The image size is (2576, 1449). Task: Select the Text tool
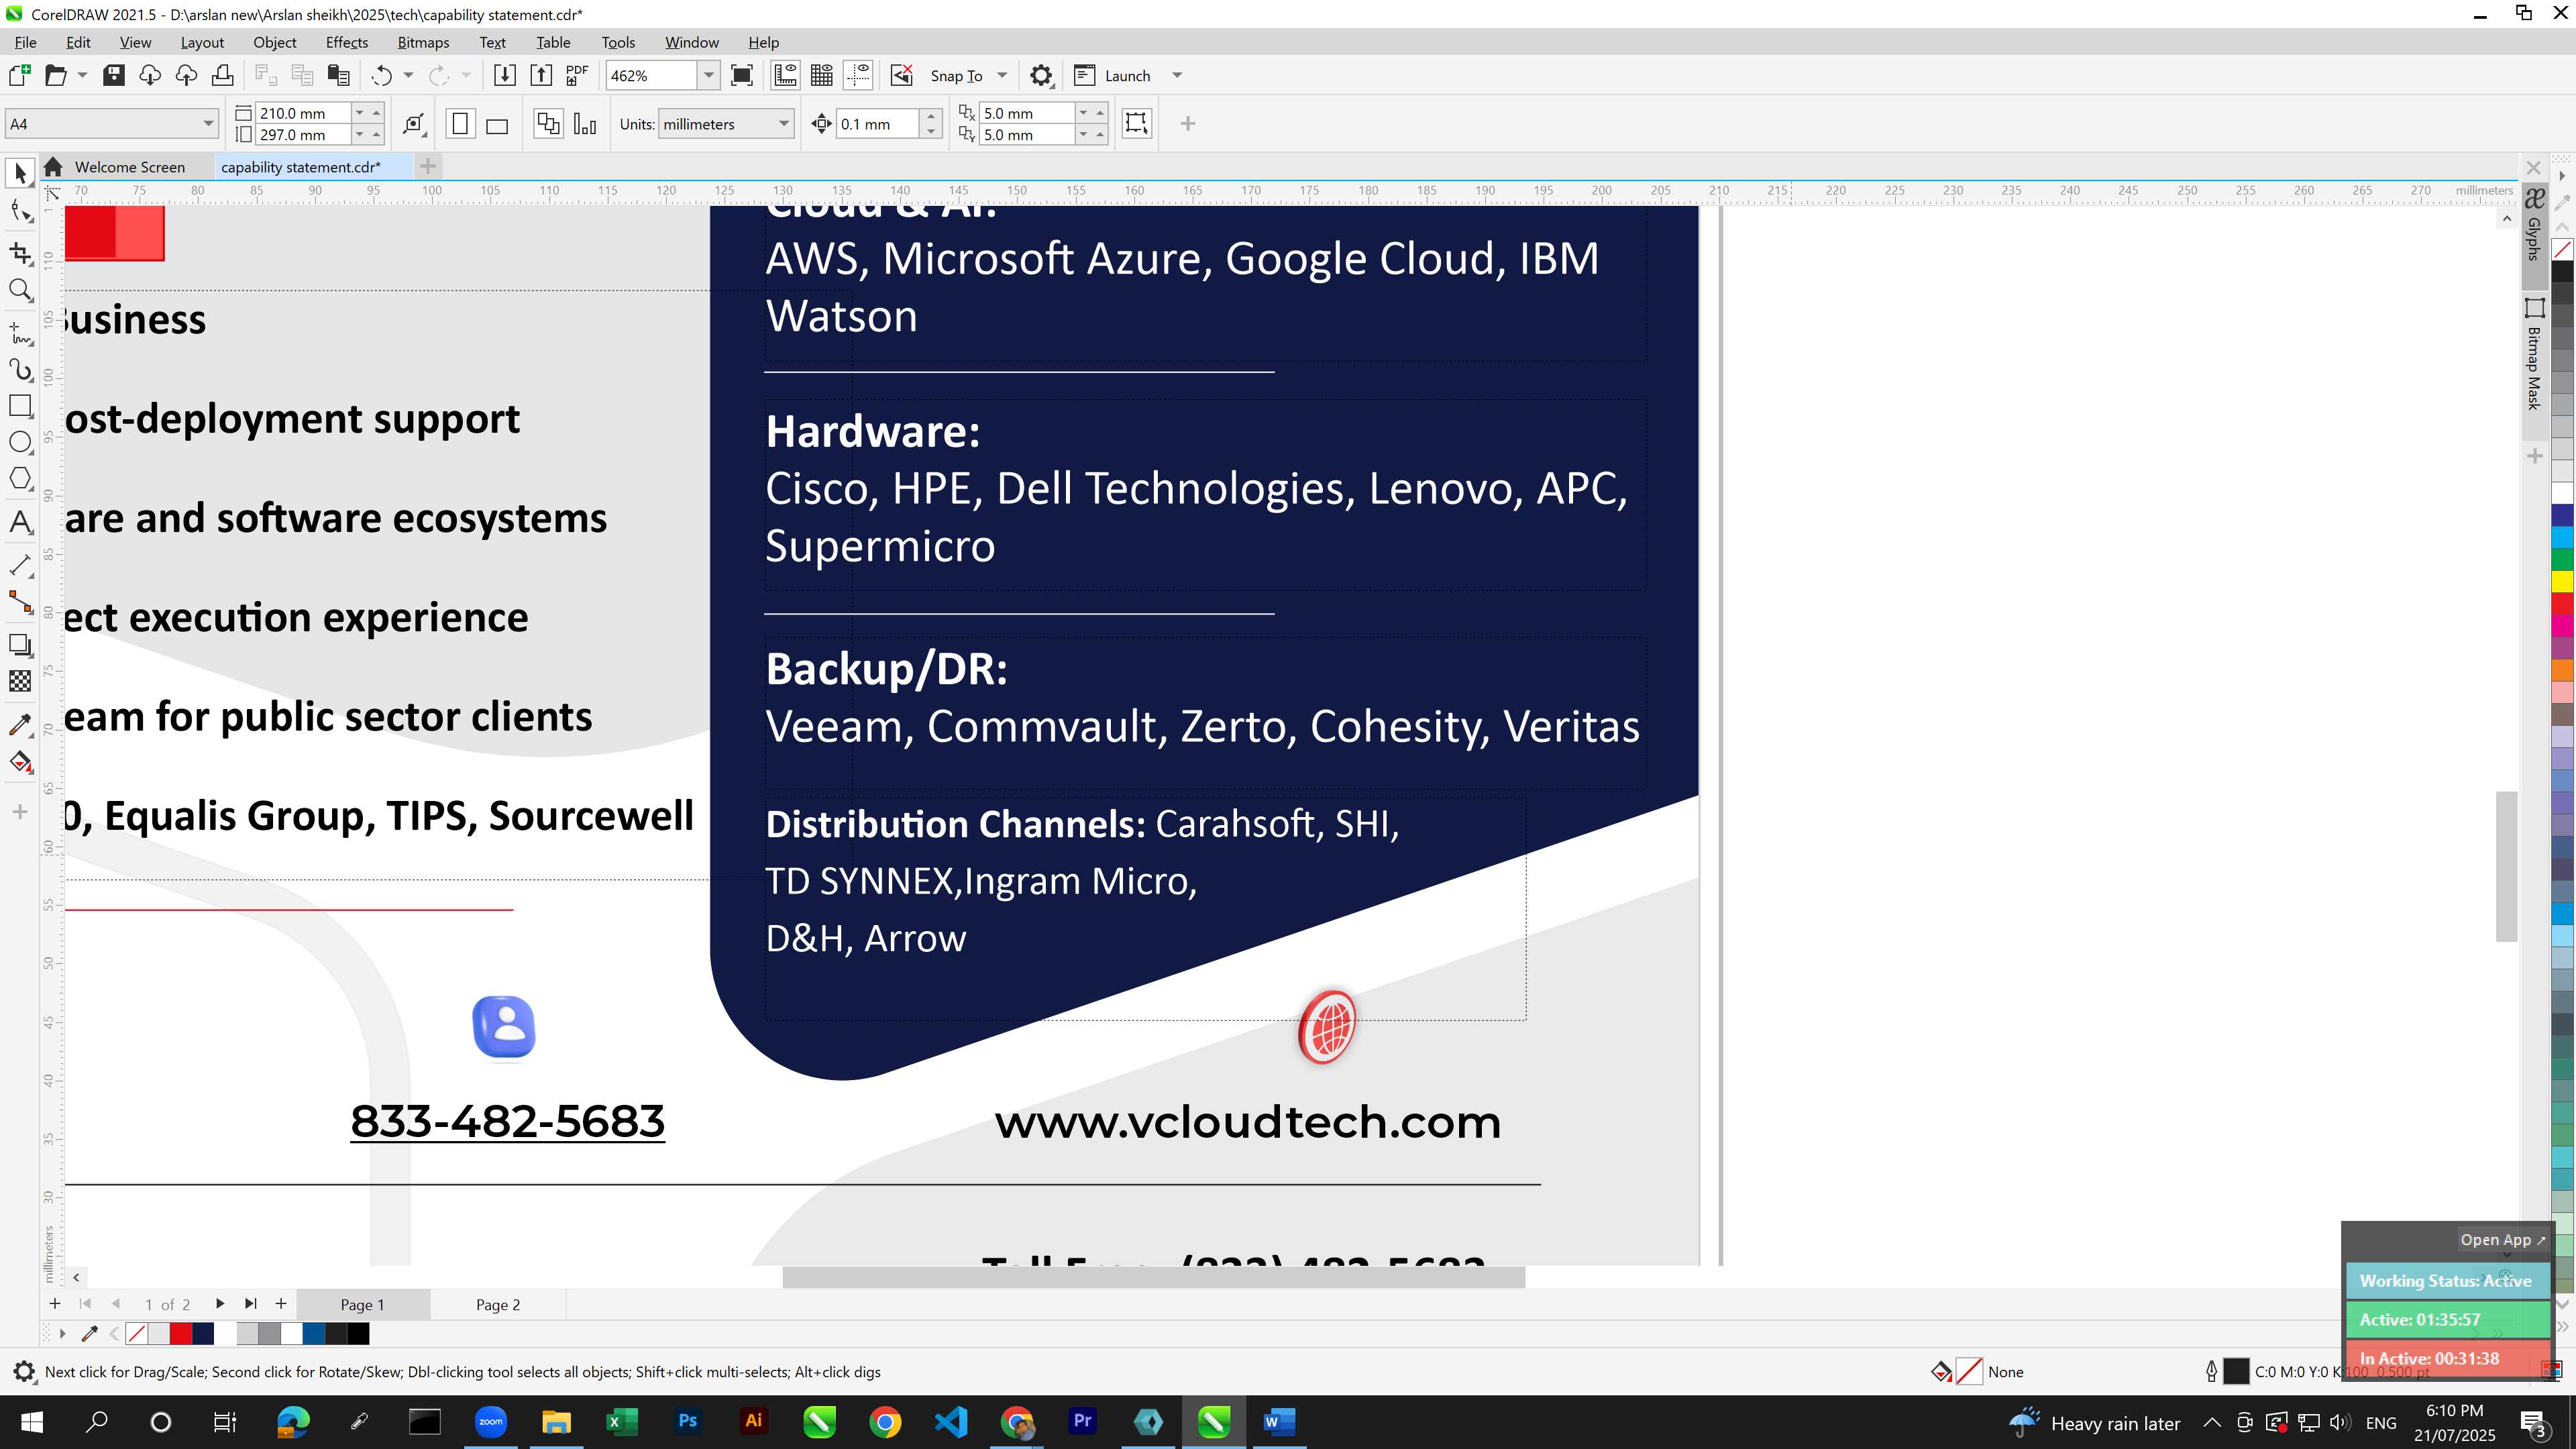20,522
